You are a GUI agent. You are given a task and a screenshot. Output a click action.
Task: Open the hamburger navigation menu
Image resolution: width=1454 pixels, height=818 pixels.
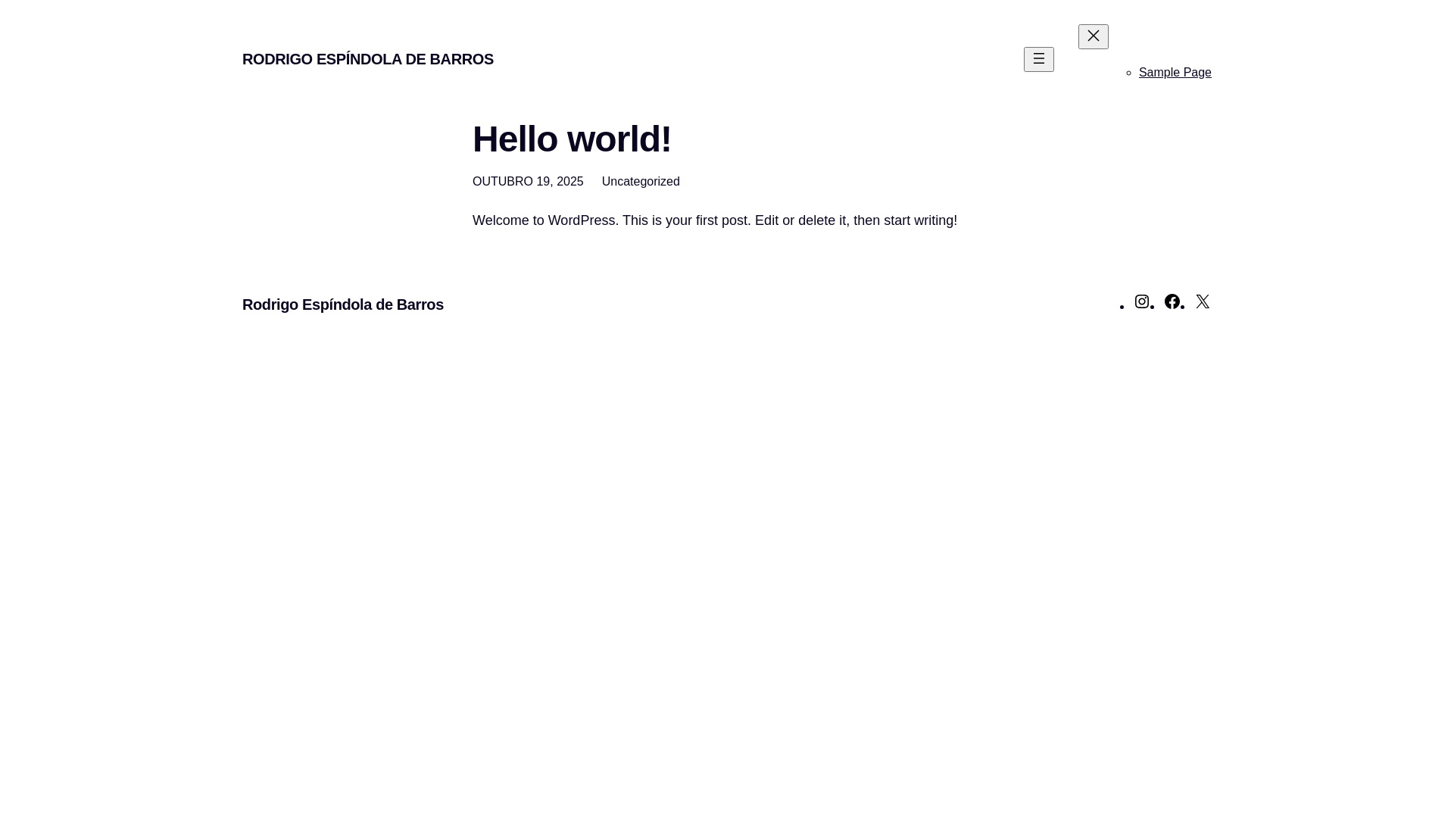pos(1038,59)
